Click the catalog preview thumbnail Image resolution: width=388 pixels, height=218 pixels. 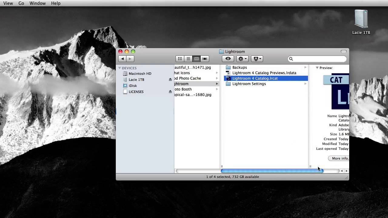tap(336, 91)
